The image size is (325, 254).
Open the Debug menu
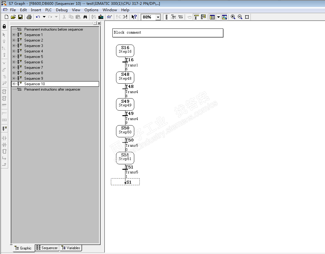point(62,10)
